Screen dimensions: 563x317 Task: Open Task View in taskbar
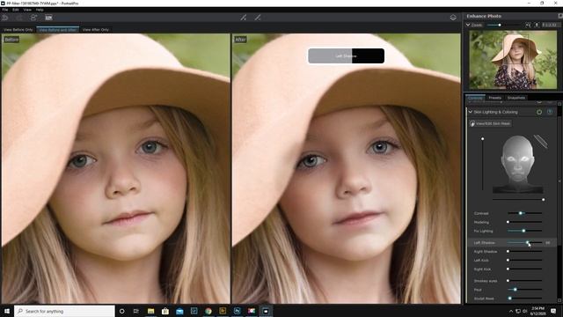pyautogui.click(x=136, y=311)
